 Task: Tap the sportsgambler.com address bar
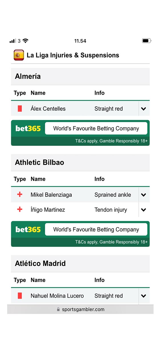(x=80, y=309)
